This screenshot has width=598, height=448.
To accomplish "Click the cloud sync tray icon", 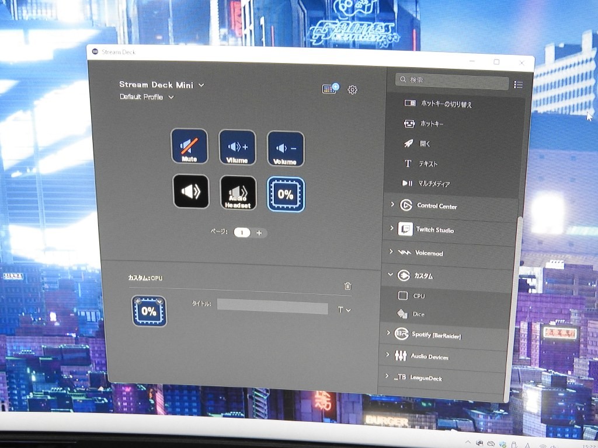I will [x=491, y=444].
